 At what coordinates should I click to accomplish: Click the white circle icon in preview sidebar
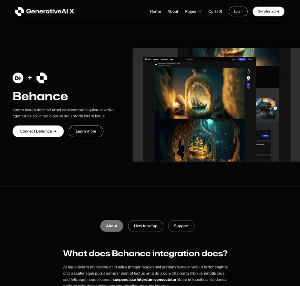point(248,78)
